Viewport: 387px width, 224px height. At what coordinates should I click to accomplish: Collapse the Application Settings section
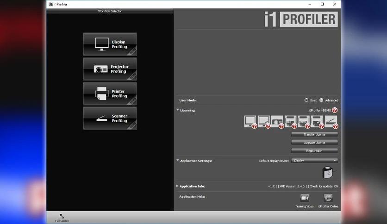click(177, 161)
